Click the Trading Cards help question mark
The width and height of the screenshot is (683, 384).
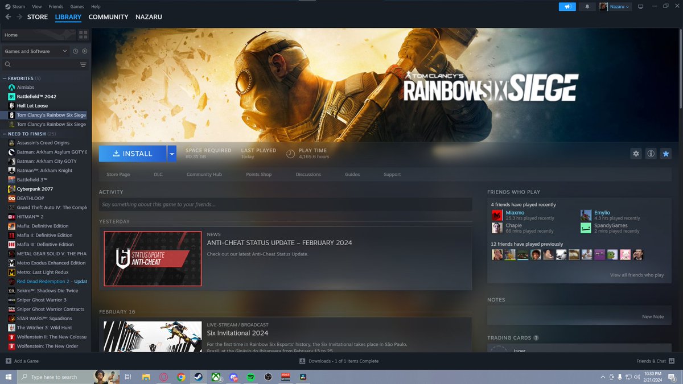coord(536,338)
